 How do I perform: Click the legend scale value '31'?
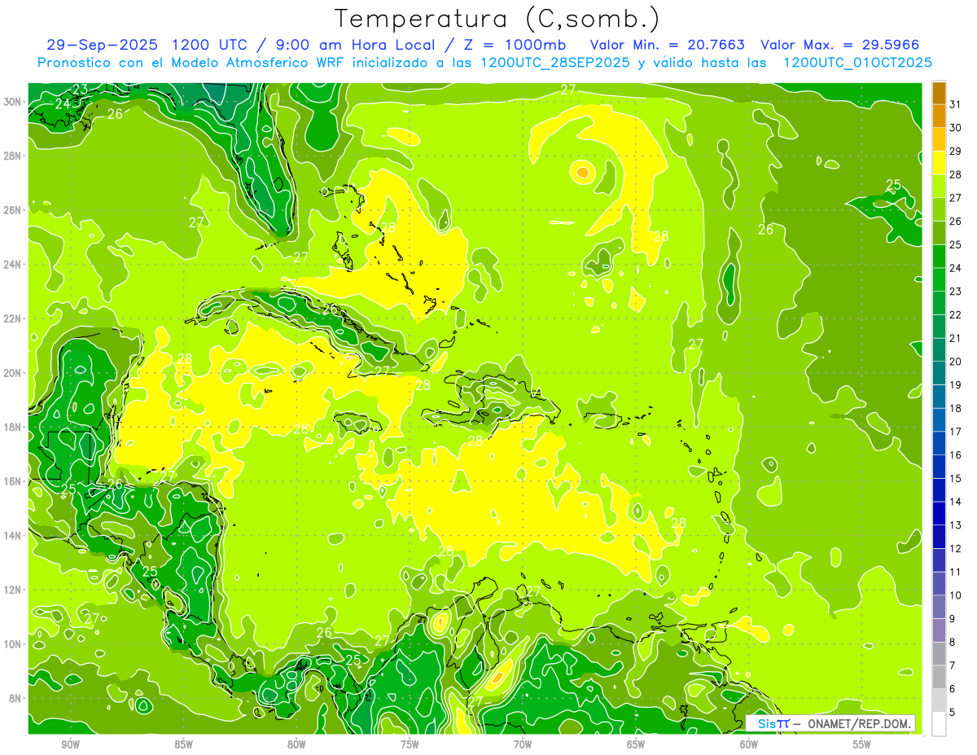[x=955, y=103]
